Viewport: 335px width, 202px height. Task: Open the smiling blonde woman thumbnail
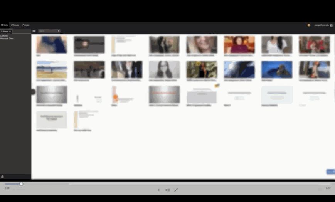[202, 44]
